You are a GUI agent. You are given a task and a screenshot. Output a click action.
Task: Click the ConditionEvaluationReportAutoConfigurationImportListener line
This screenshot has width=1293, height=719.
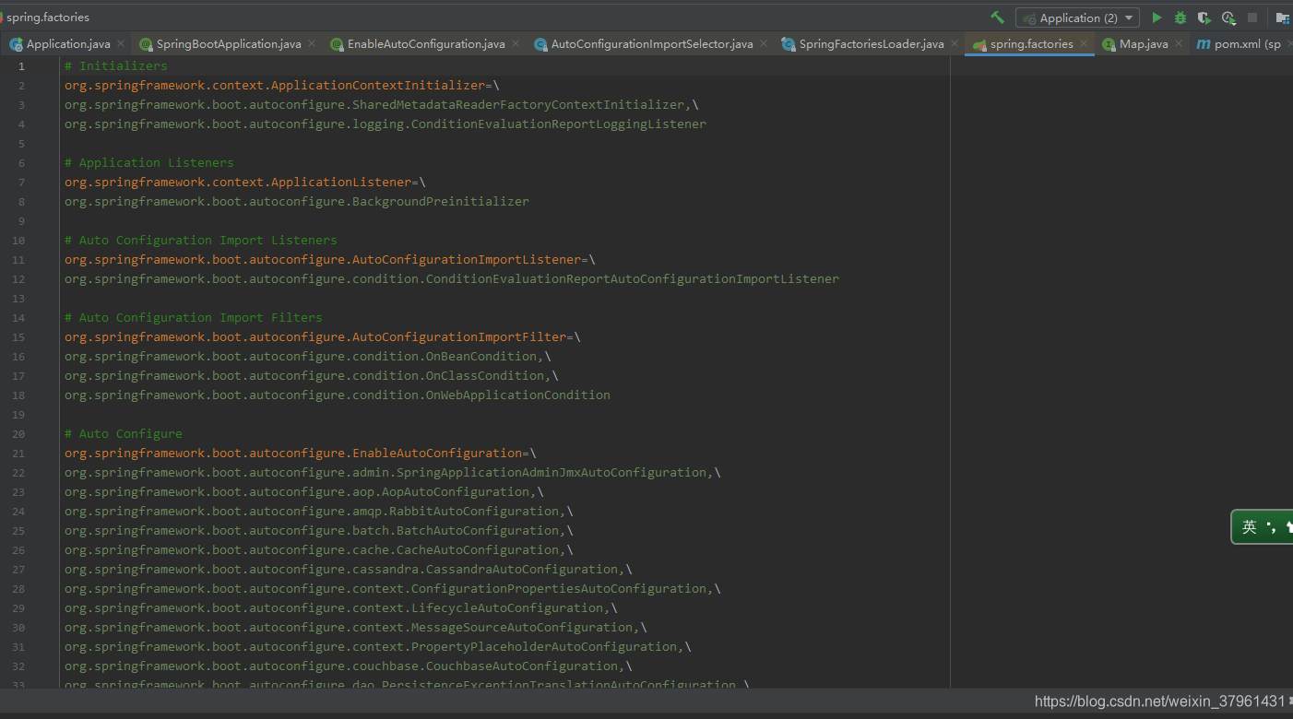(x=452, y=278)
